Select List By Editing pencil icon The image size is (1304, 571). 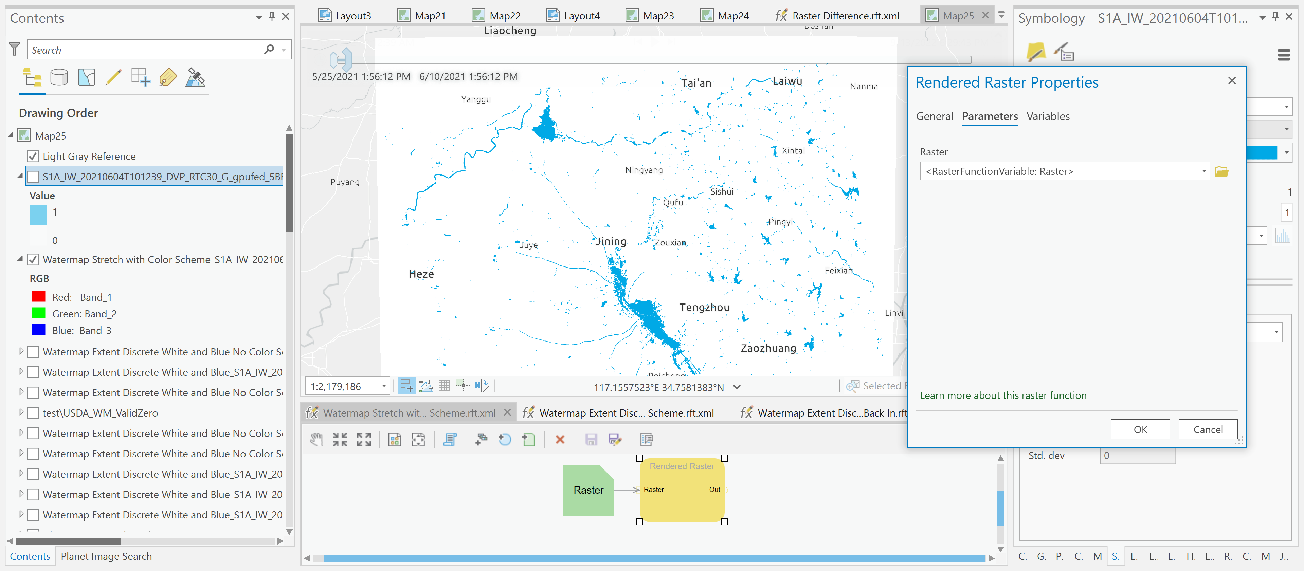[113, 77]
